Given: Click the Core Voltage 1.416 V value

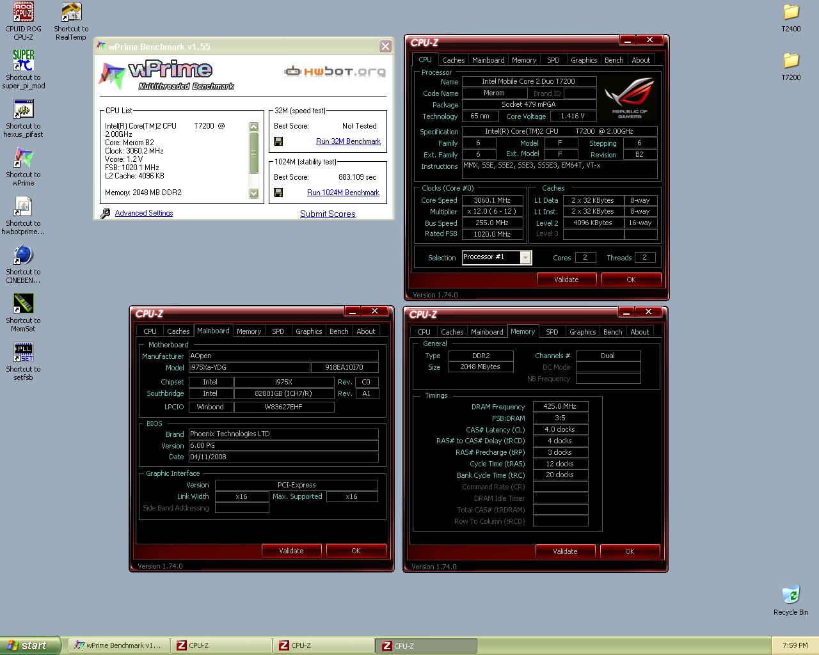Looking at the screenshot, I should coord(573,116).
